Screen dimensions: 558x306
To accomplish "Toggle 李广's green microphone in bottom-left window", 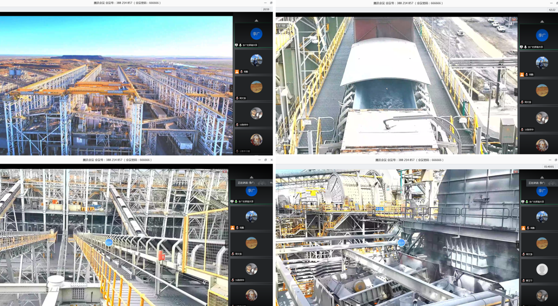I will [x=236, y=202].
